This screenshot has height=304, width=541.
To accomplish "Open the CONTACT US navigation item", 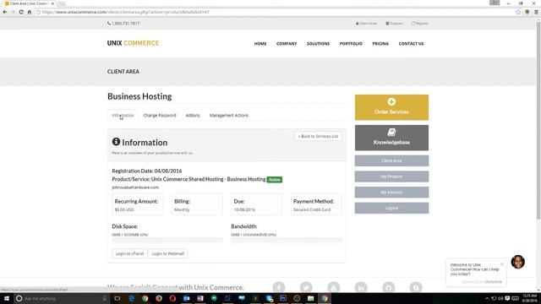I will [x=411, y=44].
